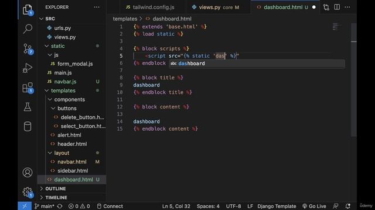
Task: Change encoding via UTF-8 indicator
Action: pos(233,206)
